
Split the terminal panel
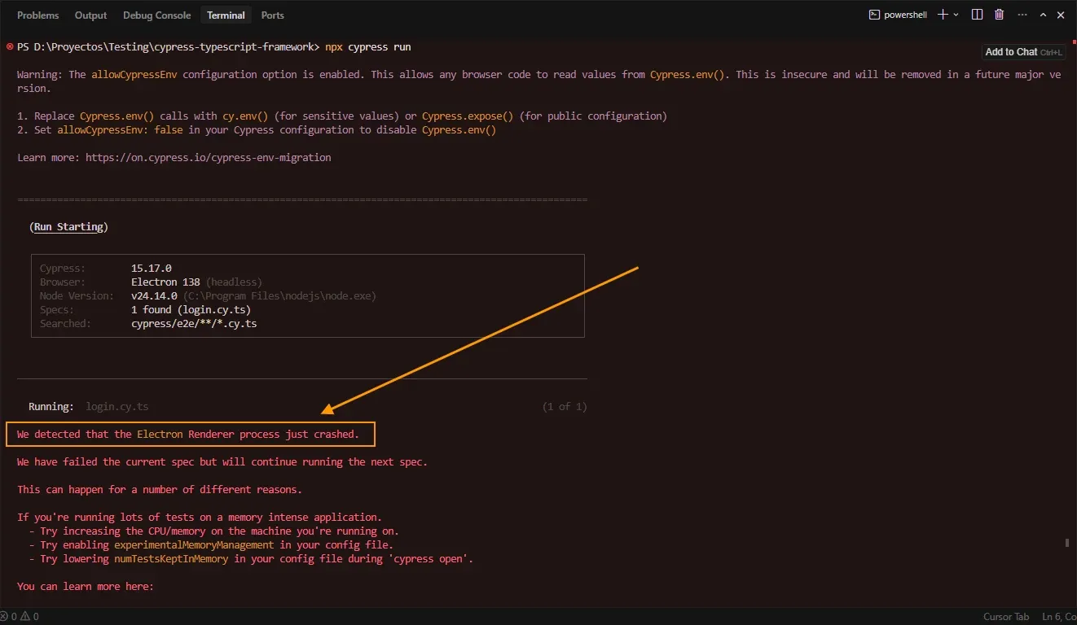(x=977, y=15)
